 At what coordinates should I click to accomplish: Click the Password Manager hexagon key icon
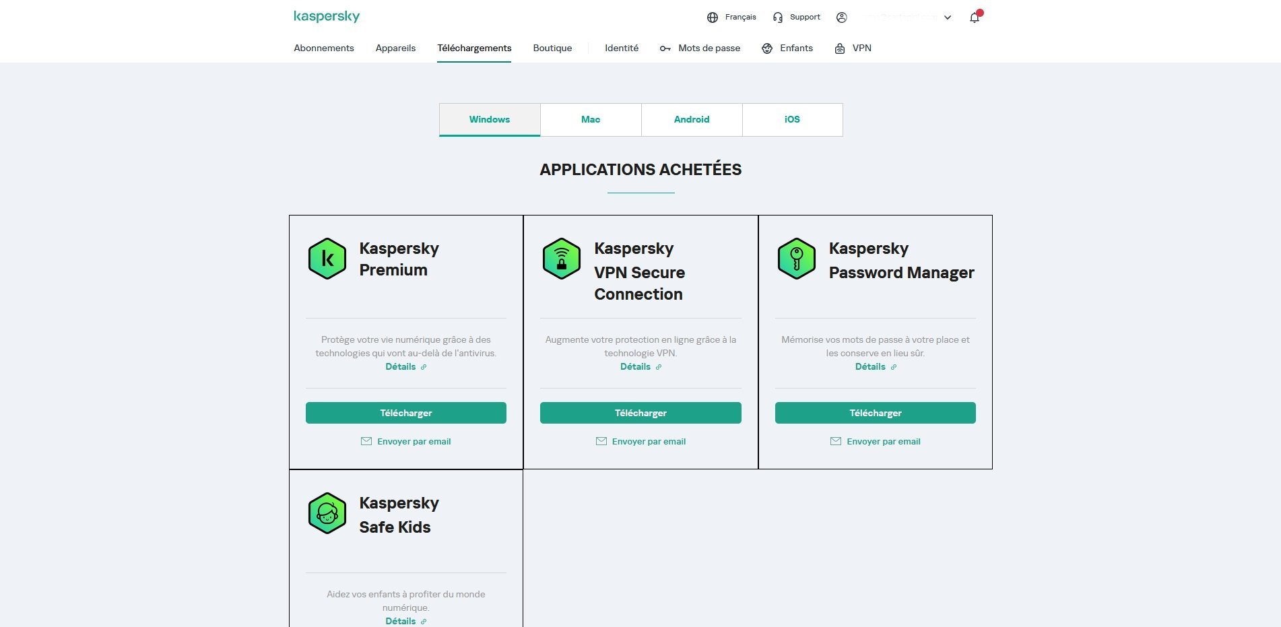coord(797,259)
